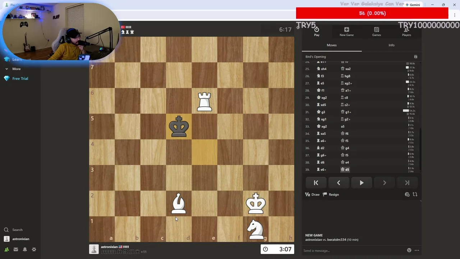Select move 39 white Re6+
Screen dimensions: 460x259
pyautogui.click(x=321, y=169)
